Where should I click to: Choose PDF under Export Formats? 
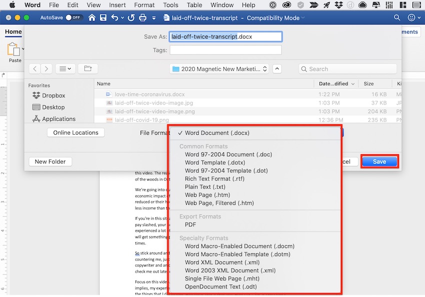(x=190, y=224)
